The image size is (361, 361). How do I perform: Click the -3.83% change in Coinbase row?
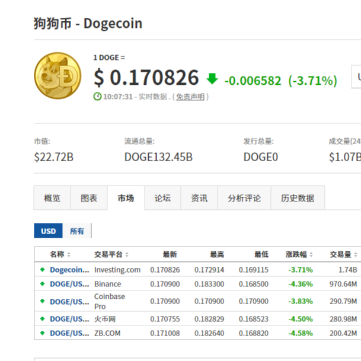coord(301,301)
